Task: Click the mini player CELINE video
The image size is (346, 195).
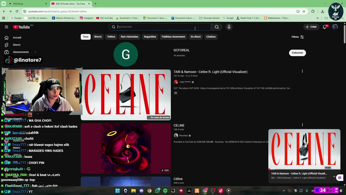Action: pyautogui.click(x=304, y=150)
